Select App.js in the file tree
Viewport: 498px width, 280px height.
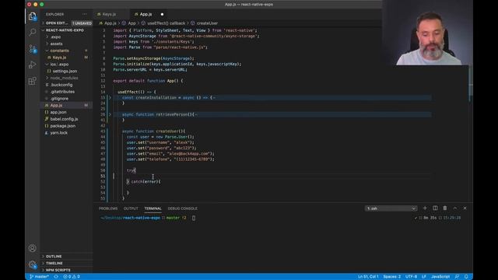(56, 106)
